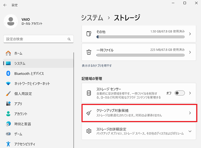This screenshot has width=201, height=148.
Task: Click the 時刻と言語 globe clock icon
Action: point(8,124)
